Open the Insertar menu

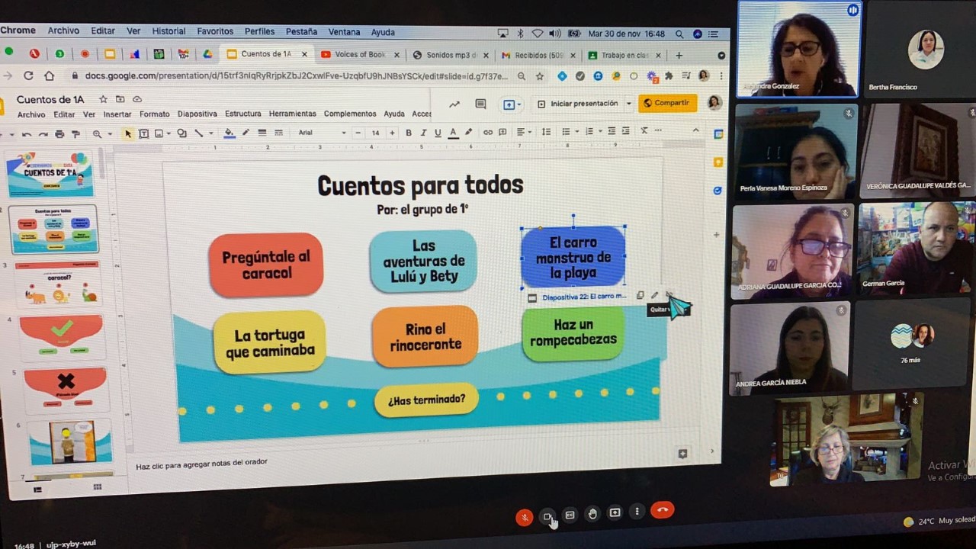(x=117, y=114)
